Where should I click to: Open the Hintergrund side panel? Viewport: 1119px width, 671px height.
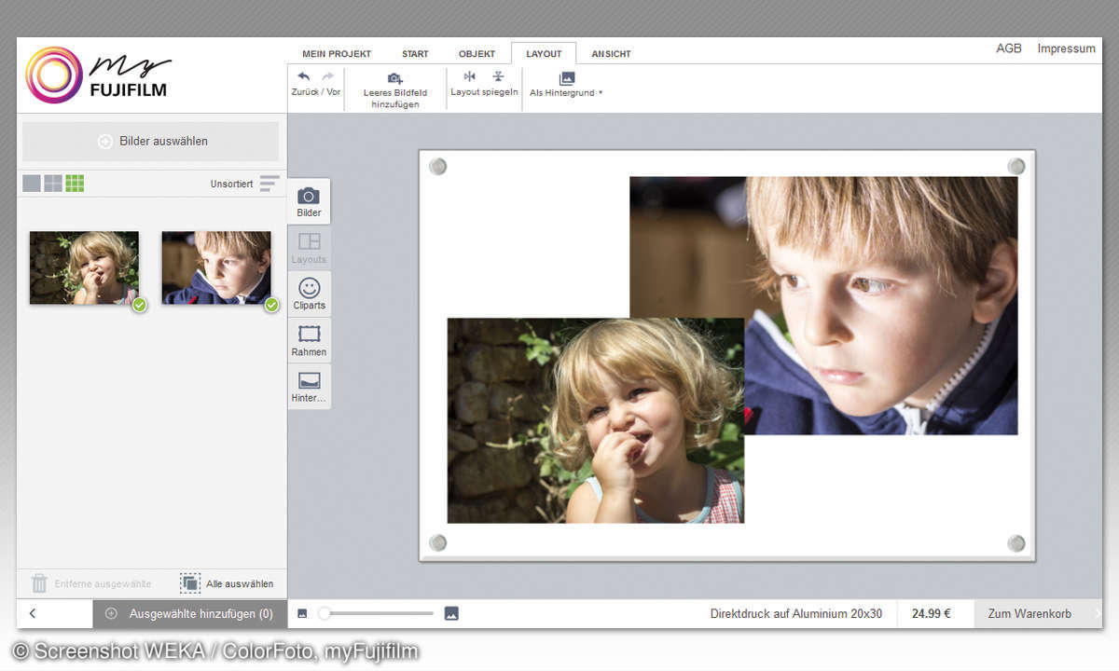point(309,388)
